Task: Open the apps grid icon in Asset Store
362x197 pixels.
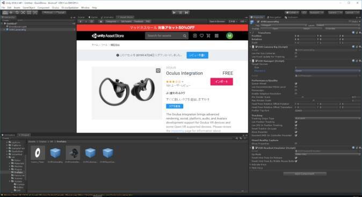Action: 216,36
